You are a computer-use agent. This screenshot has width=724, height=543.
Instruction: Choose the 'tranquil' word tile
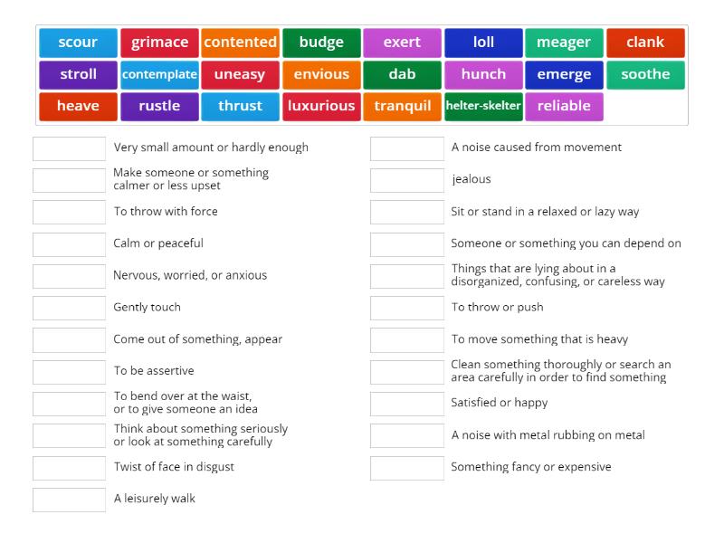(402, 106)
